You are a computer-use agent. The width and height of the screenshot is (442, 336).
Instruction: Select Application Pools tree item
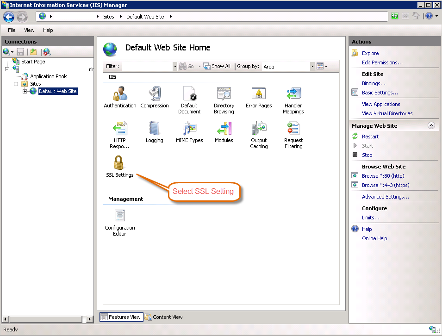49,77
